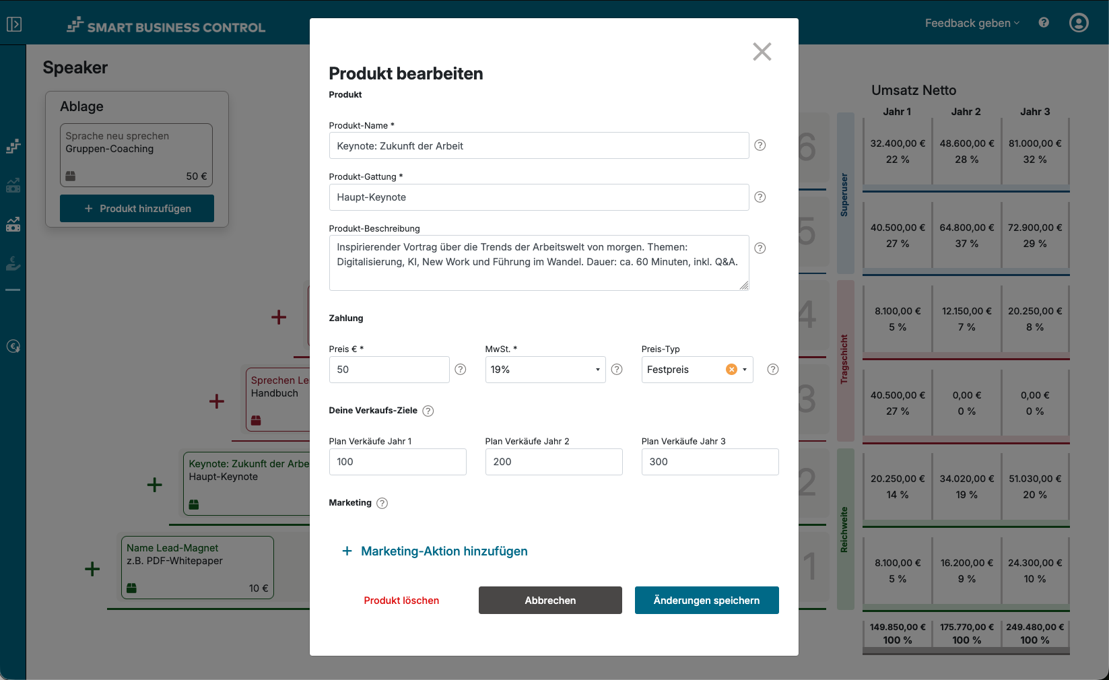Click the help icon beside Produkt-Gattung field
Viewport: 1109px width, 680px height.
click(760, 197)
